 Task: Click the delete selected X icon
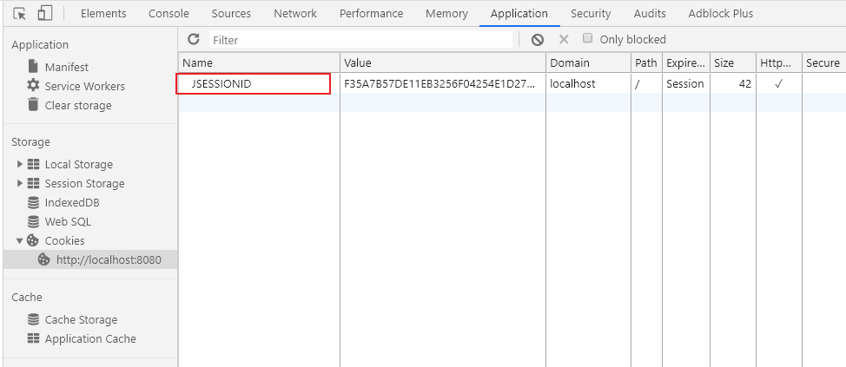point(564,40)
